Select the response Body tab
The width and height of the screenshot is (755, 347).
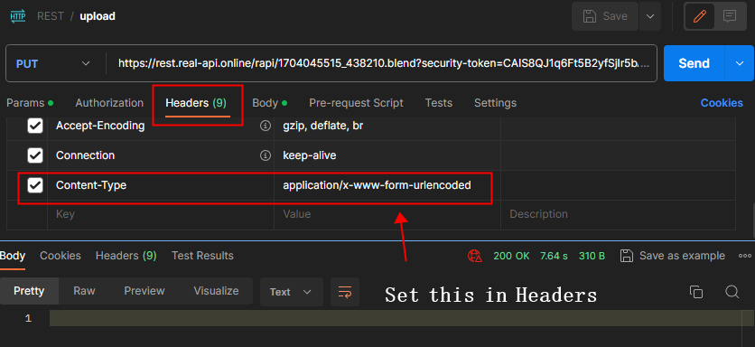13,256
